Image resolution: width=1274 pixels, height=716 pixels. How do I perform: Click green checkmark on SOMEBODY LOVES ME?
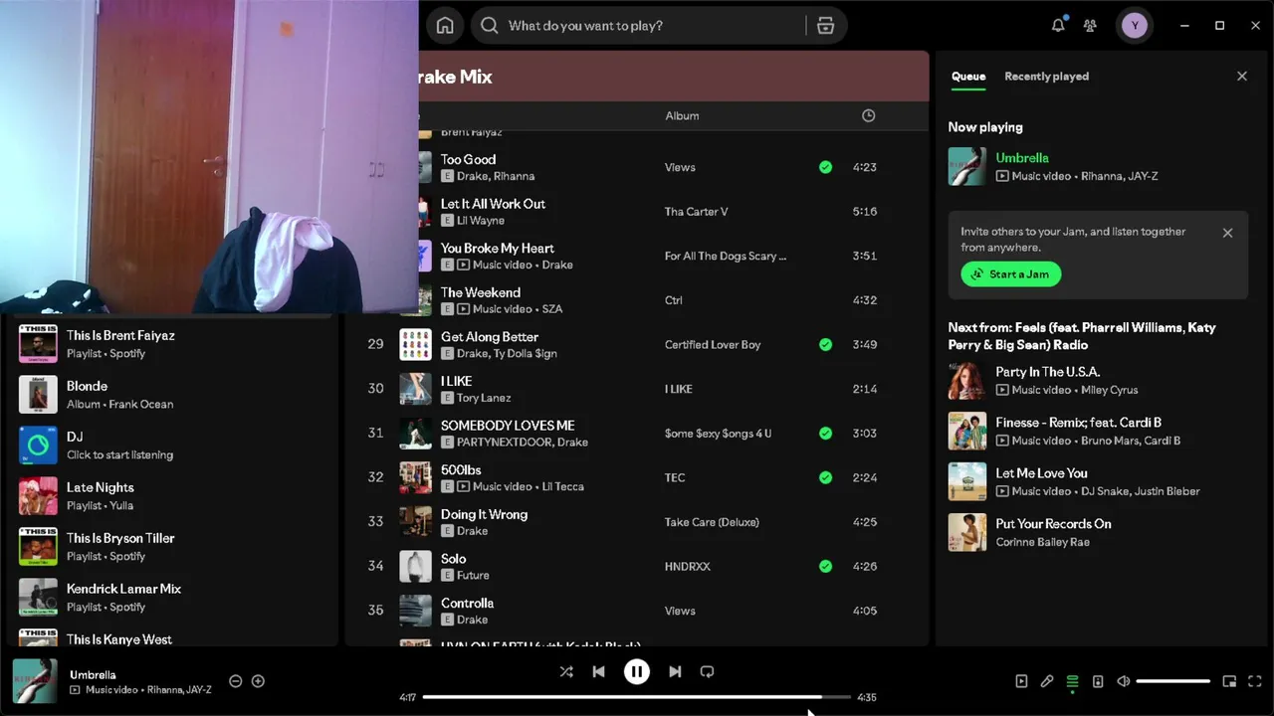(825, 434)
